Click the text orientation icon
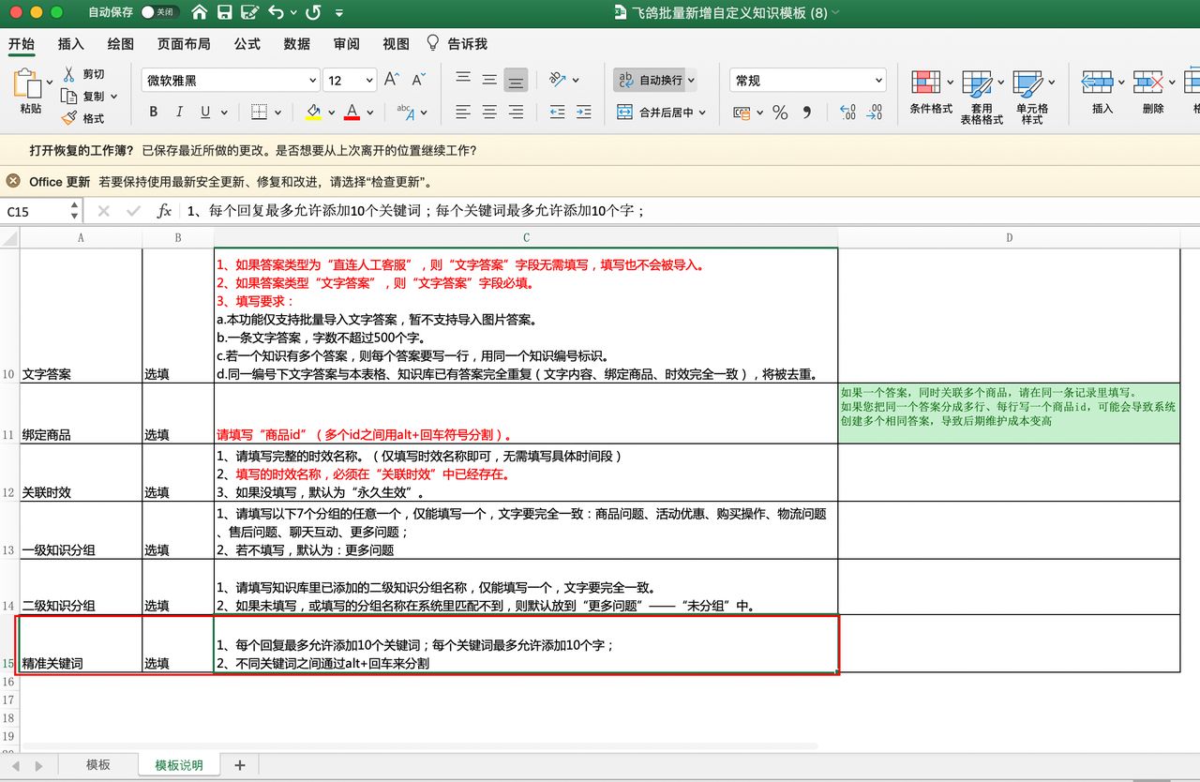 pyautogui.click(x=558, y=80)
